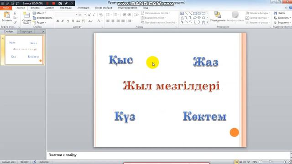This screenshot has height=164, width=292.
Task: Take a screenshot with Bandicam camera icon
Action: pos(60,3)
